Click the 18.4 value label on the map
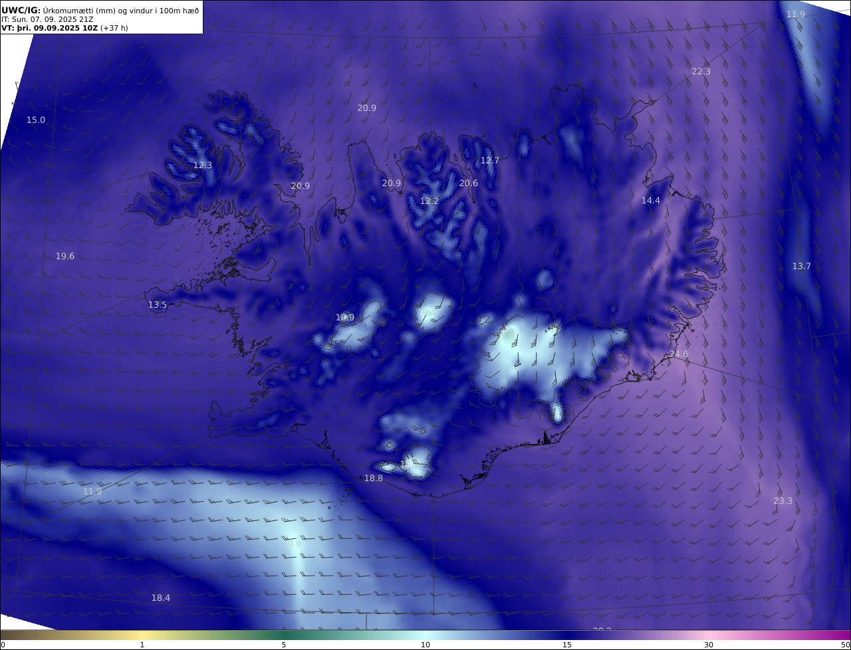The width and height of the screenshot is (851, 650). tap(161, 598)
